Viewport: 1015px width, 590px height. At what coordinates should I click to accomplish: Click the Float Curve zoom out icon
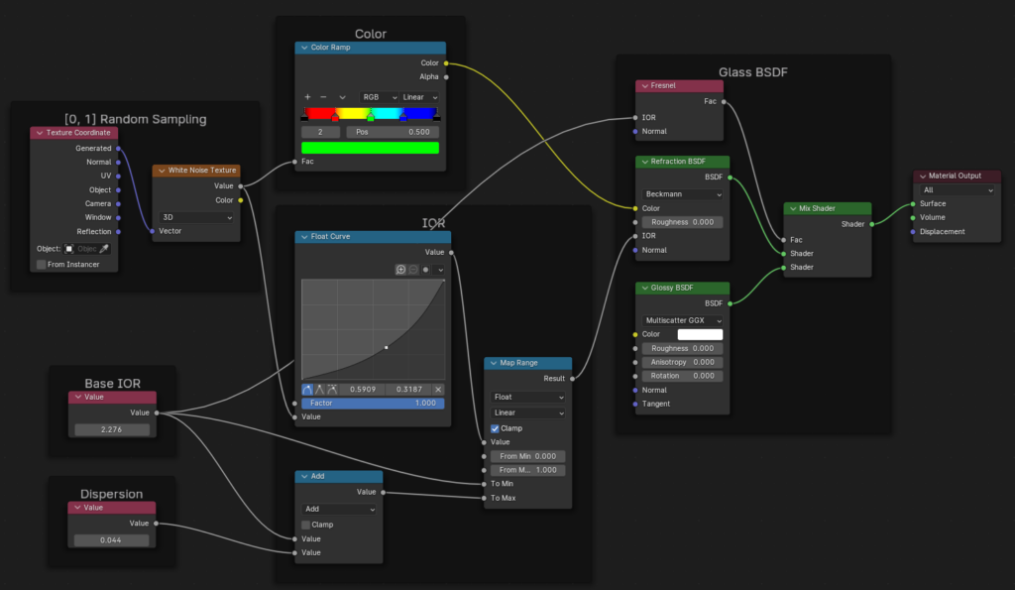(412, 270)
